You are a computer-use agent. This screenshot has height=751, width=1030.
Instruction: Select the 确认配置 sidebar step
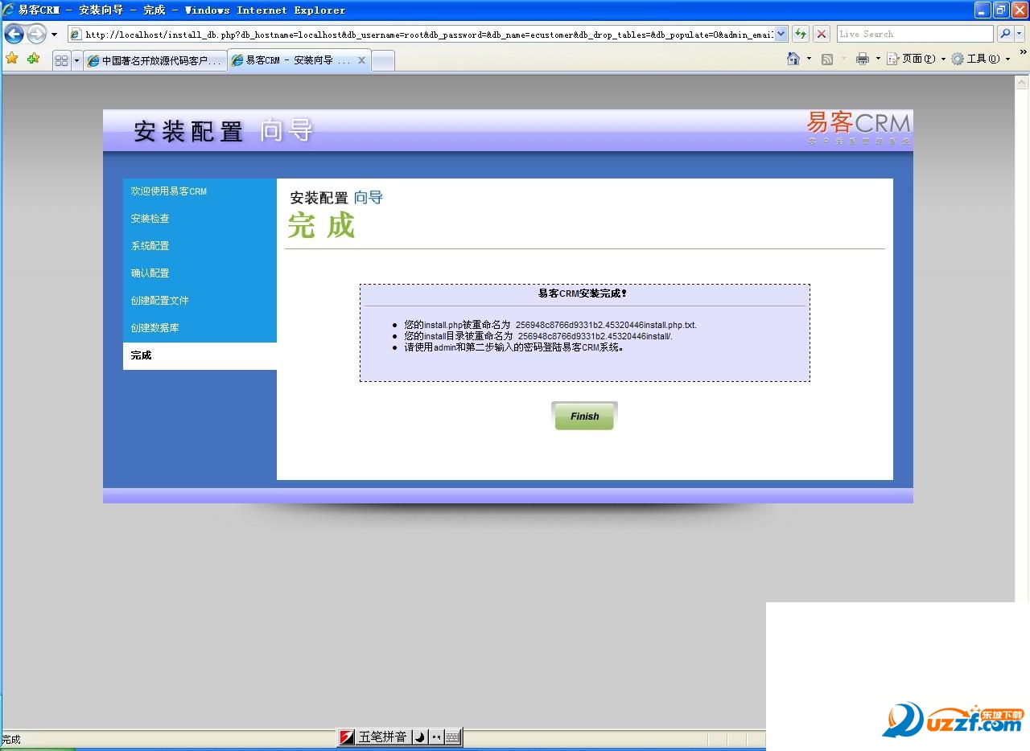[150, 273]
